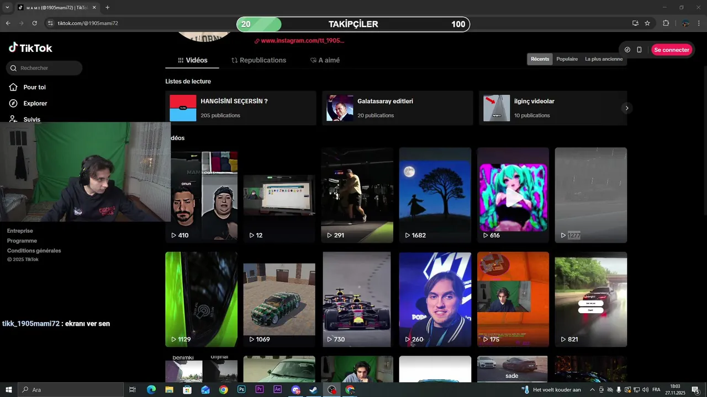Open the rainy grey video with 1277 views
Image resolution: width=707 pixels, height=397 pixels.
591,196
